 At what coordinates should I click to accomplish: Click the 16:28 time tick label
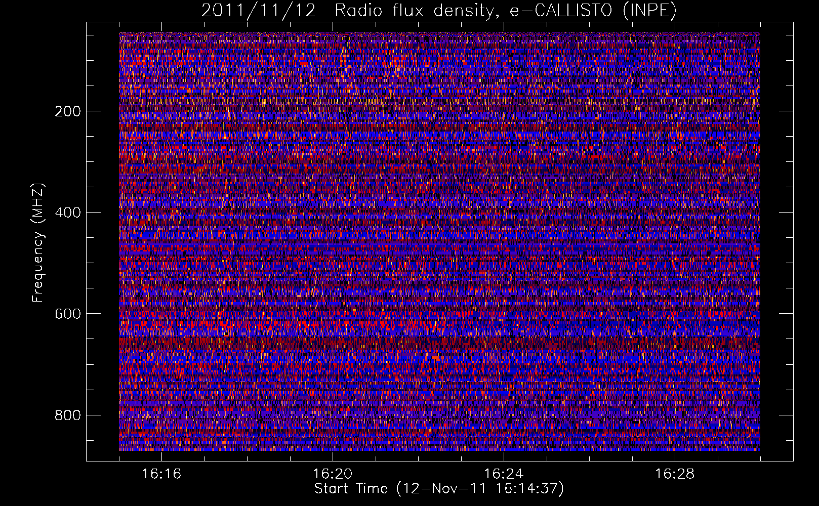tap(675, 474)
